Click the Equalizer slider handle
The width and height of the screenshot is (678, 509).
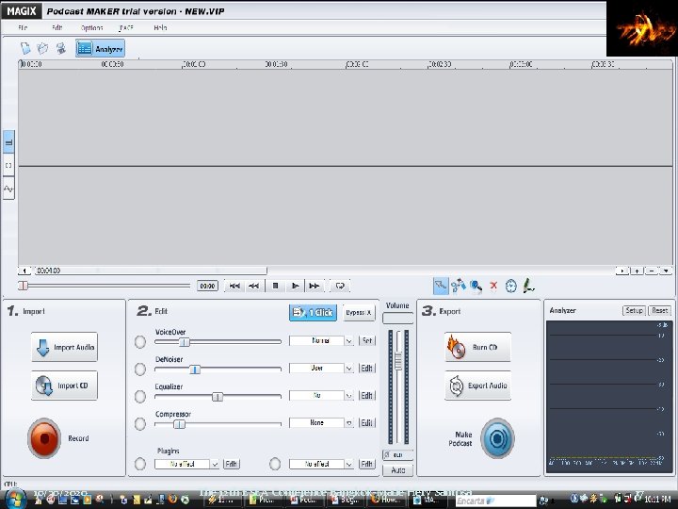pyautogui.click(x=218, y=397)
